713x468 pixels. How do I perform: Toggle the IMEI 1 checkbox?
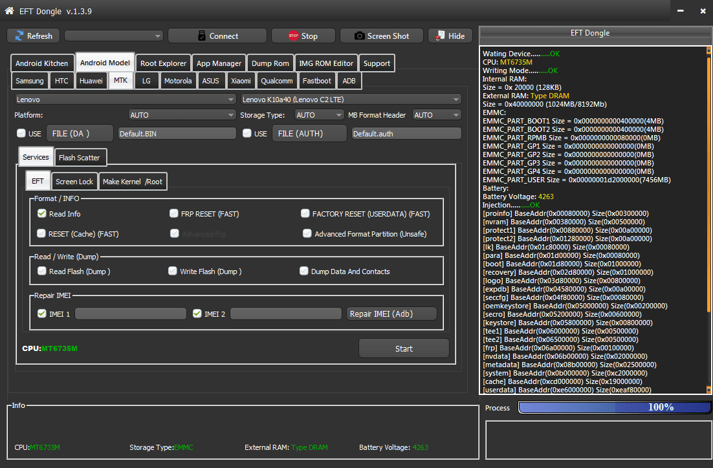tap(42, 314)
